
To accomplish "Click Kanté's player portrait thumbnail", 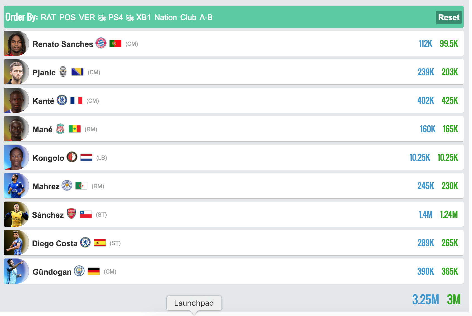I will (16, 100).
